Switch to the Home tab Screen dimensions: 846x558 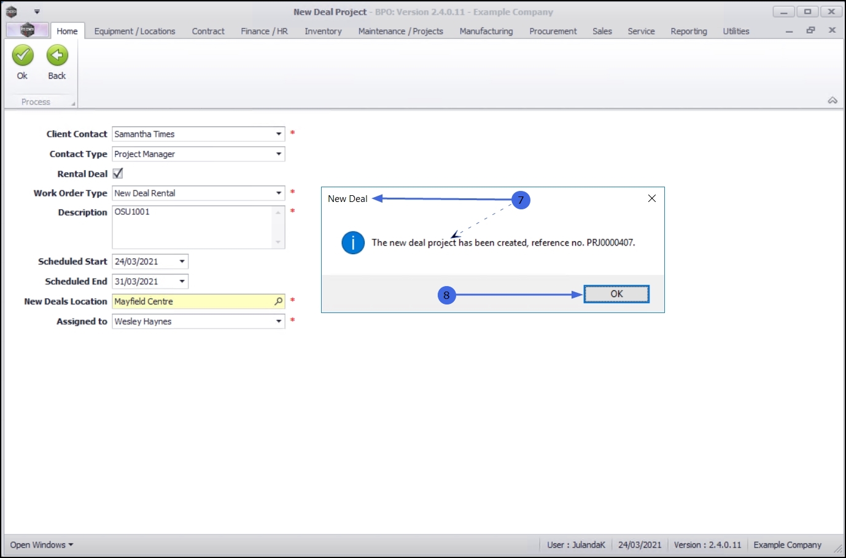(67, 31)
